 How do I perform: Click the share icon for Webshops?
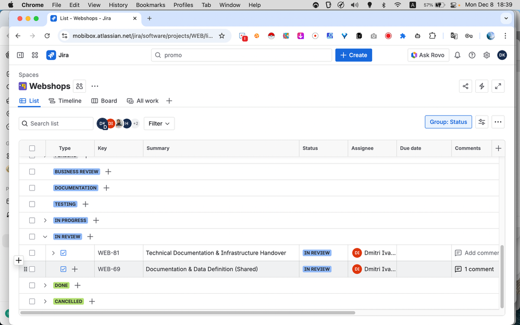[x=466, y=86]
